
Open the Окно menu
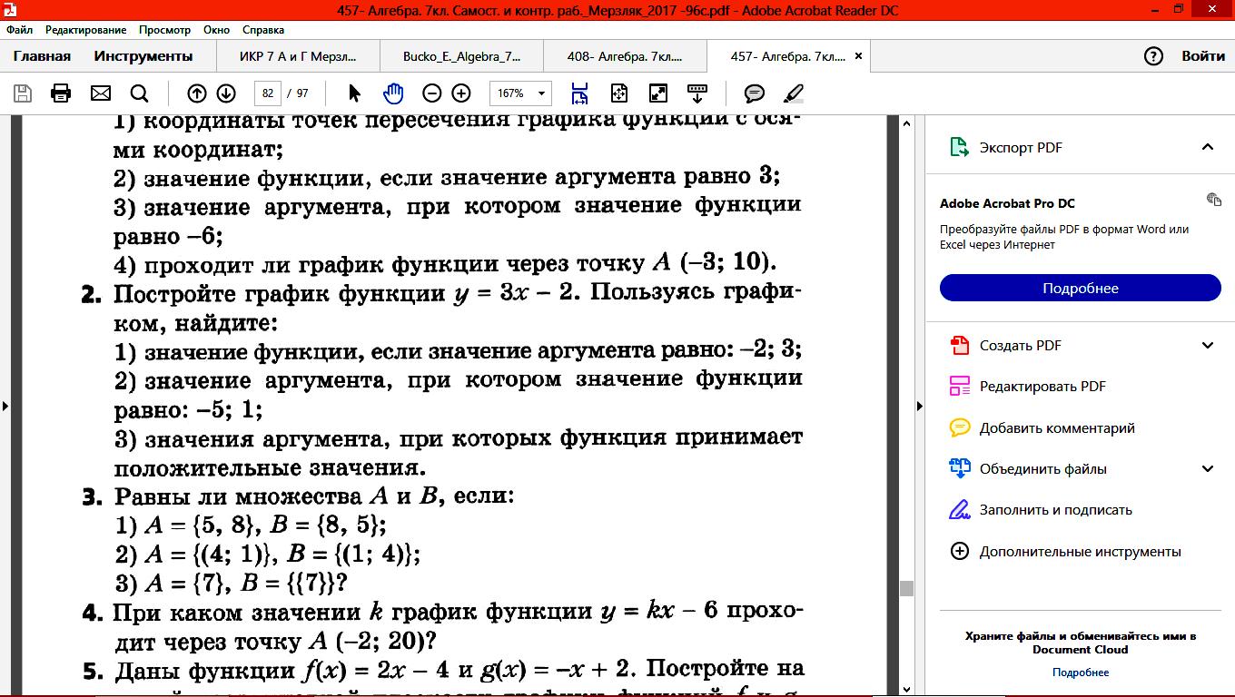[216, 29]
